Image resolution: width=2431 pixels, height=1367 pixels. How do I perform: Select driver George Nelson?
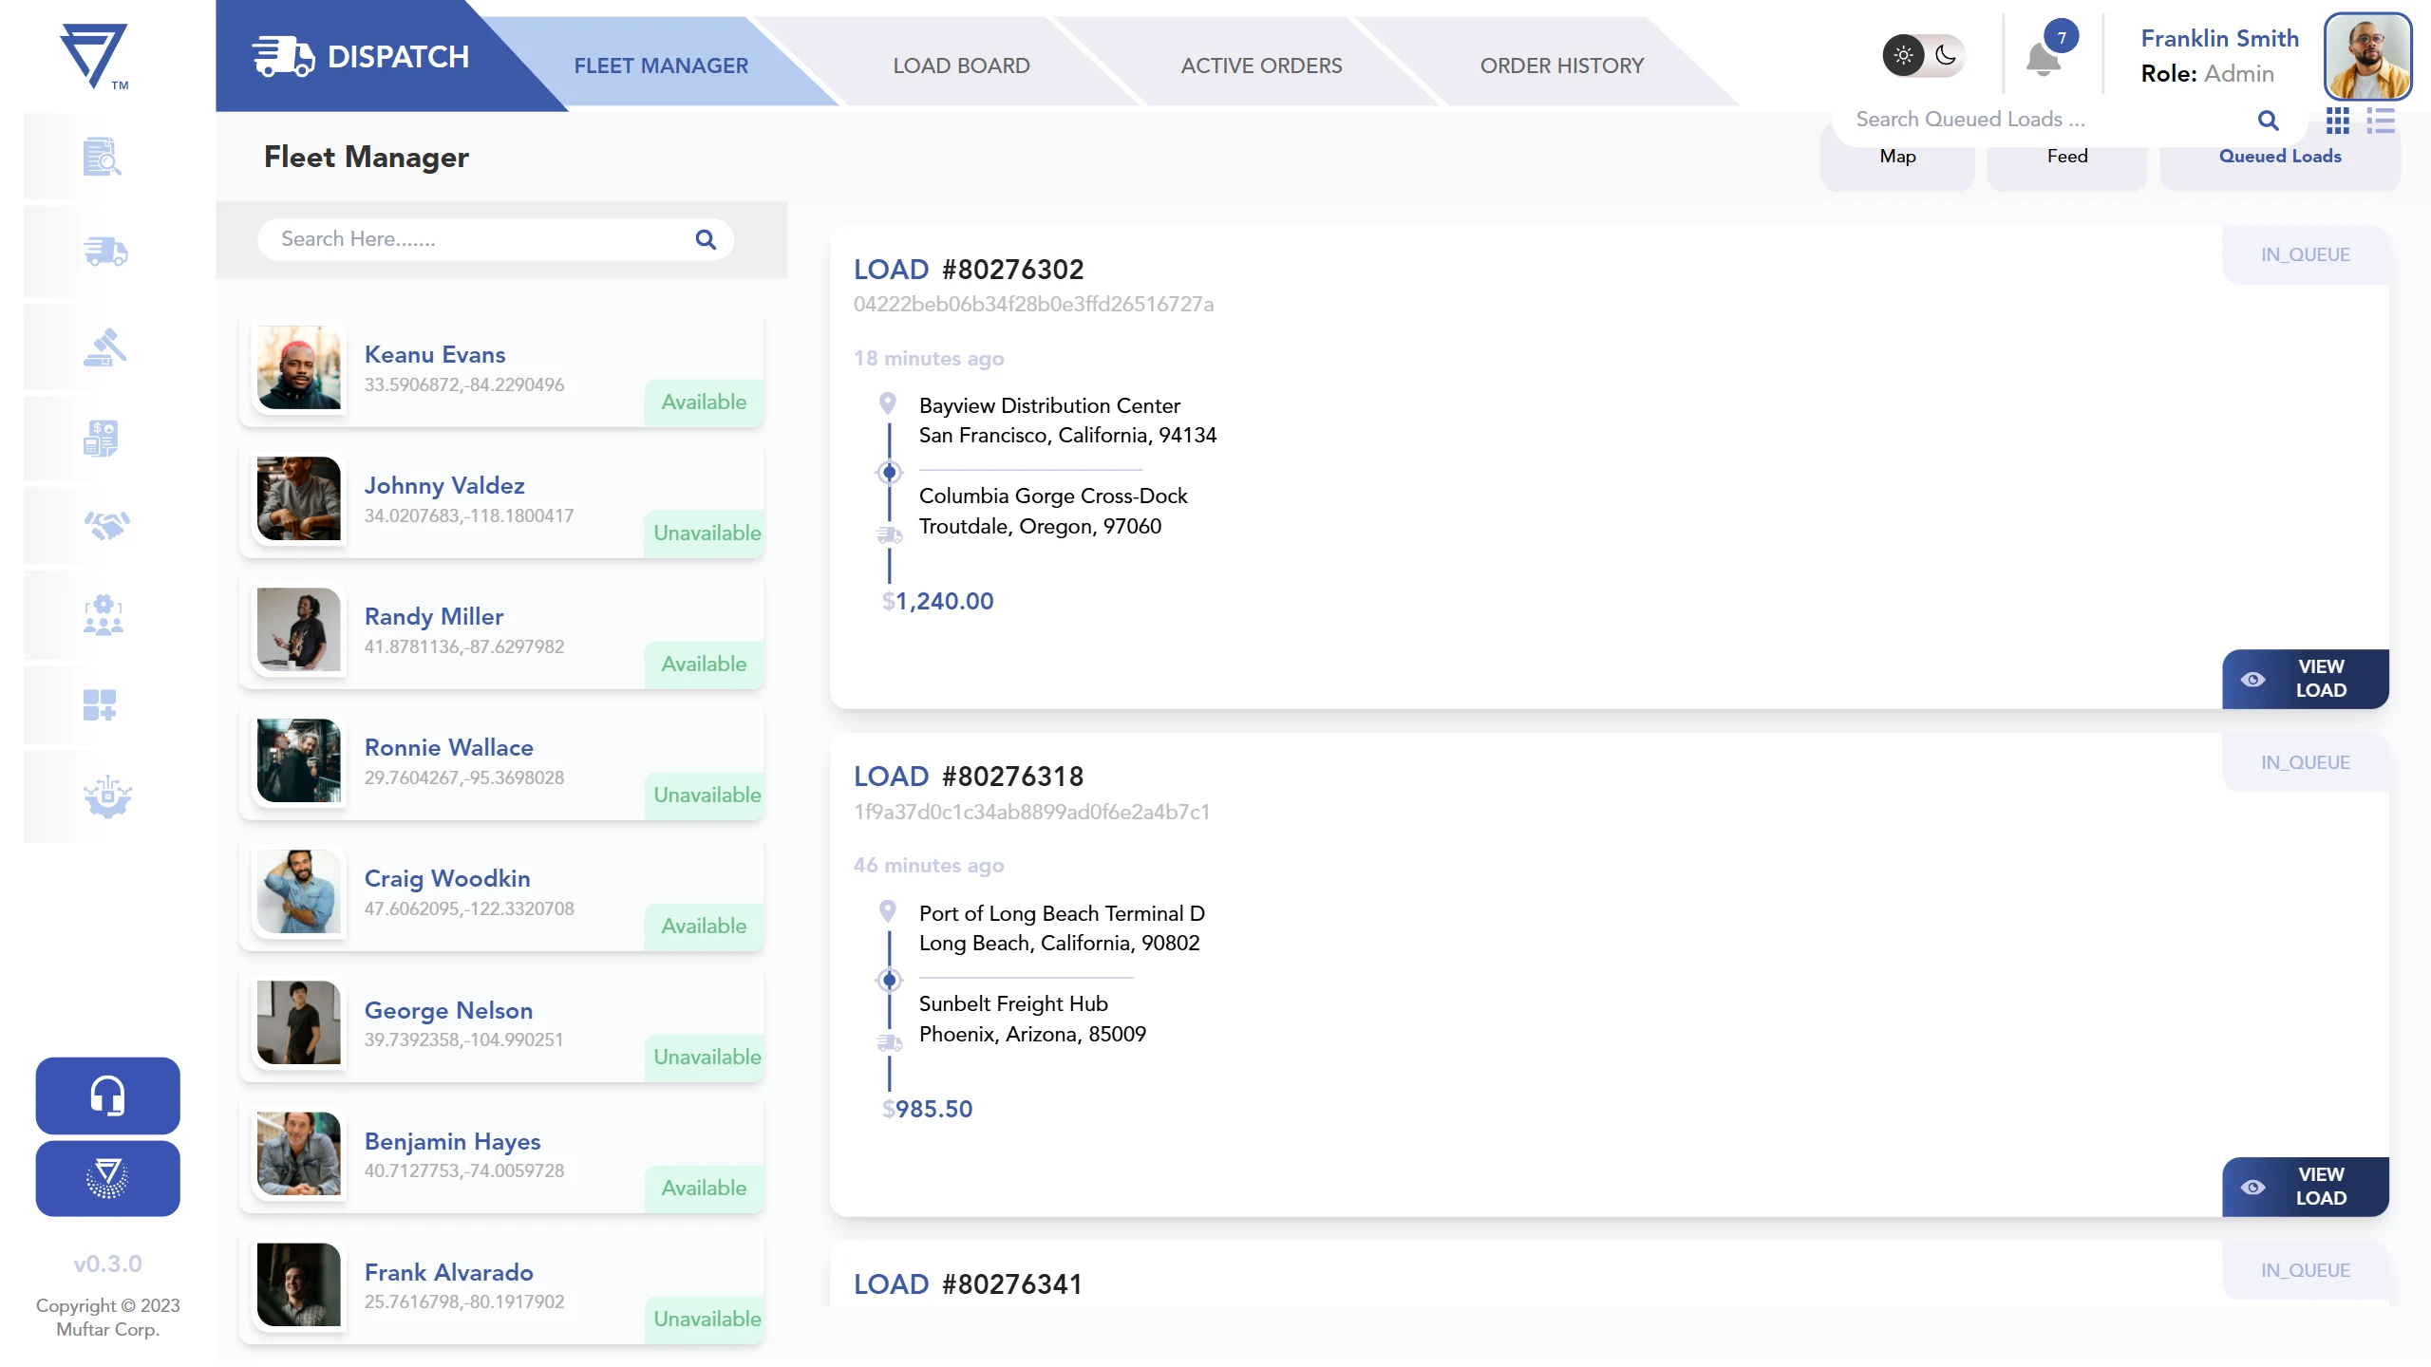pyautogui.click(x=501, y=1025)
